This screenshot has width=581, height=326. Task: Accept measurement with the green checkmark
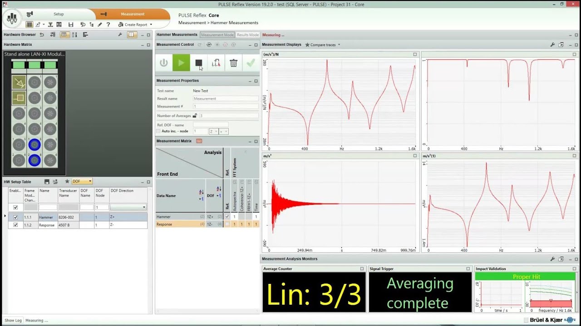coord(251,63)
